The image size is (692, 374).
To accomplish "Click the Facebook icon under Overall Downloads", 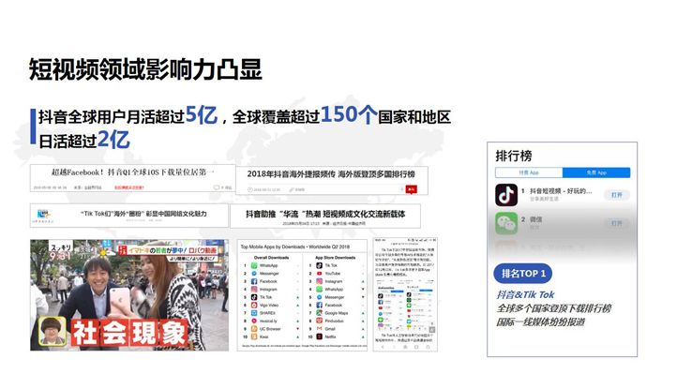I will [x=254, y=281].
